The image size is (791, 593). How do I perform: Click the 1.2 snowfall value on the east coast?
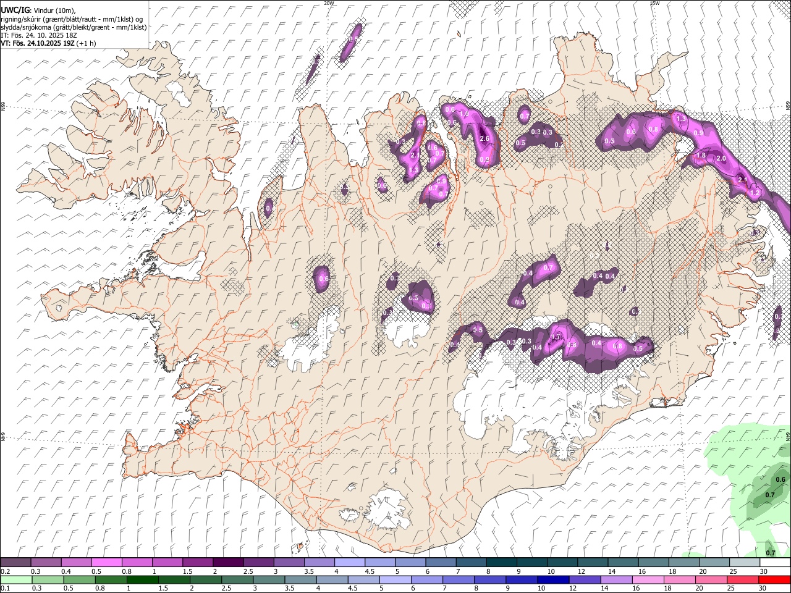(754, 193)
